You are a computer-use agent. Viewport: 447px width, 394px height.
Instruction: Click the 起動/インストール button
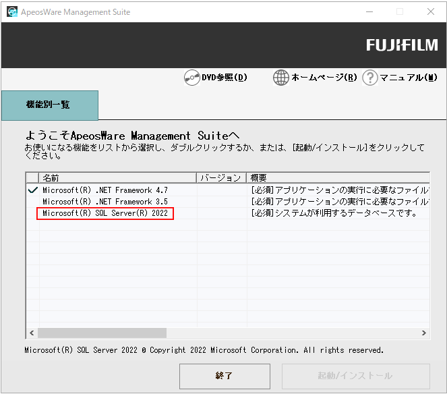coord(355,376)
